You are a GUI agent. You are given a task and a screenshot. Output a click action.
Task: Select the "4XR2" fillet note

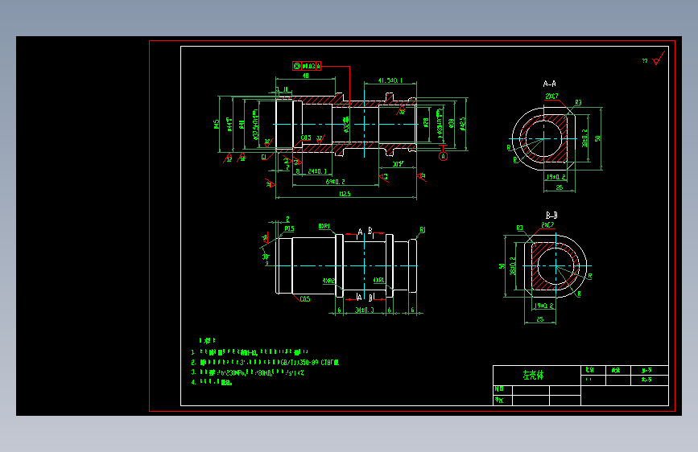(x=328, y=281)
